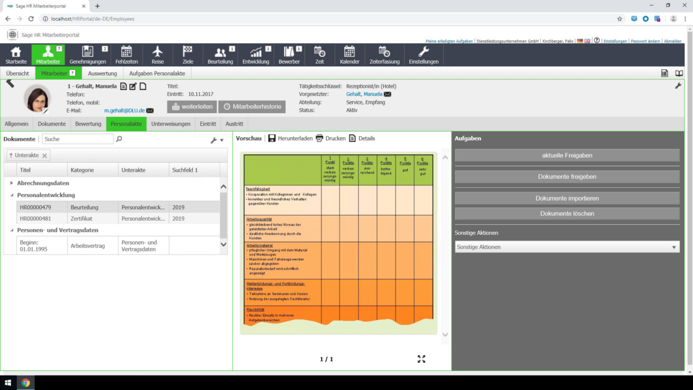Click the Herunterladen save icon
Image resolution: width=693 pixels, height=390 pixels.
(272, 138)
